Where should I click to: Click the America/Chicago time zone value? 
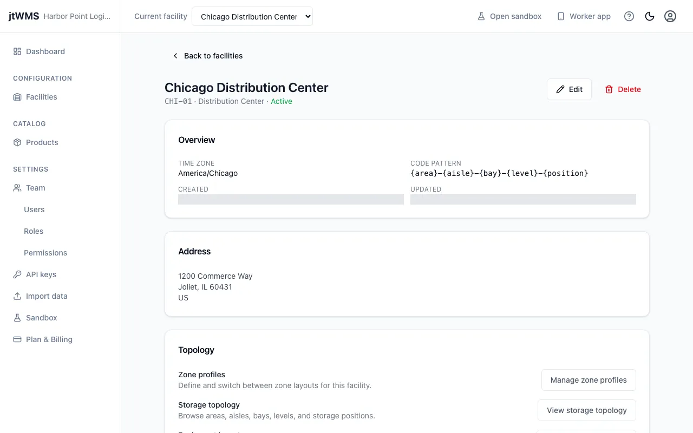click(x=208, y=173)
